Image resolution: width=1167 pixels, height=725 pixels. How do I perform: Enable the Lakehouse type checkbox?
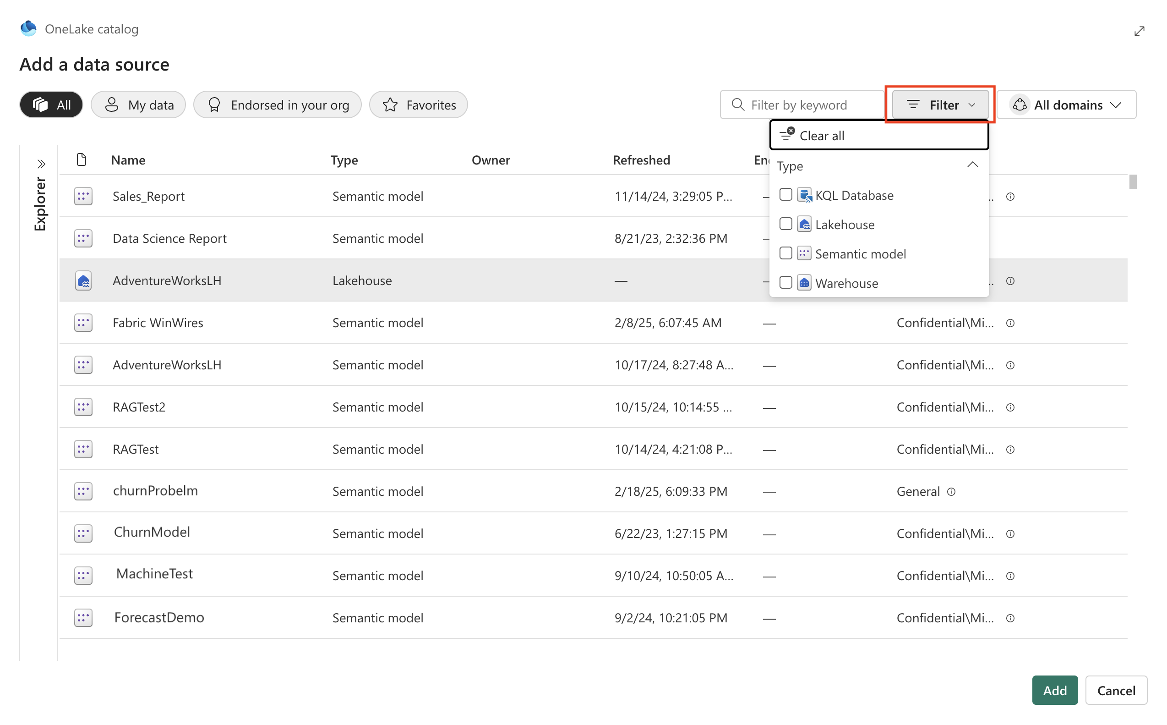pos(785,224)
